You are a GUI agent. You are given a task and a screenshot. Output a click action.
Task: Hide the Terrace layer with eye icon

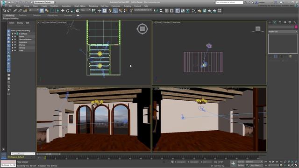coord(15,48)
